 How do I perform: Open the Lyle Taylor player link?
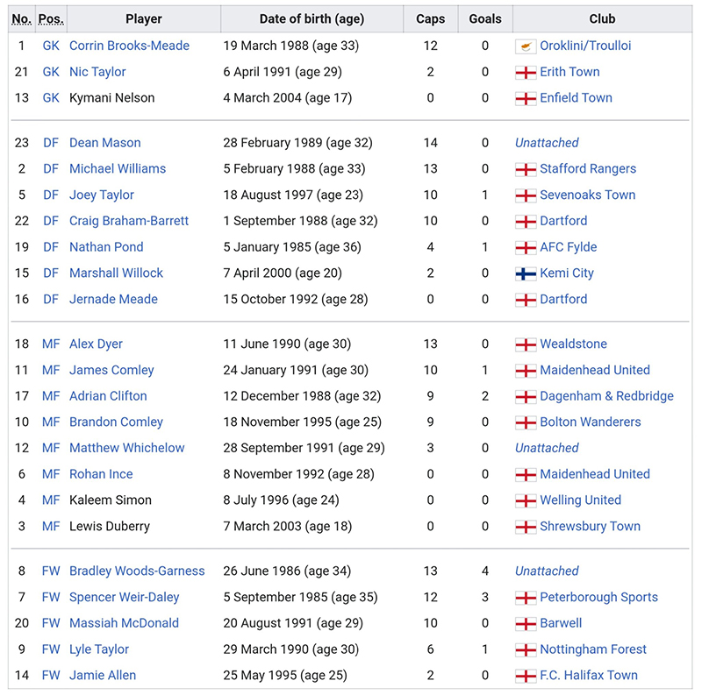pyautogui.click(x=99, y=649)
